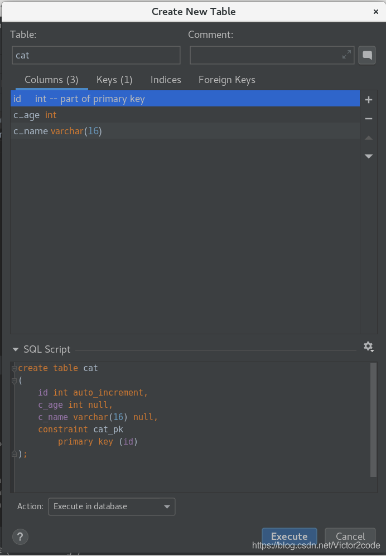Click 'constraint cat_pk' script line
The height and width of the screenshot is (556, 386).
click(x=81, y=430)
